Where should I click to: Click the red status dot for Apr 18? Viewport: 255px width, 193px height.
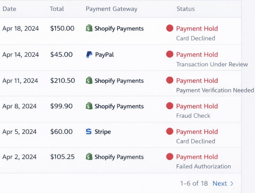pos(170,28)
